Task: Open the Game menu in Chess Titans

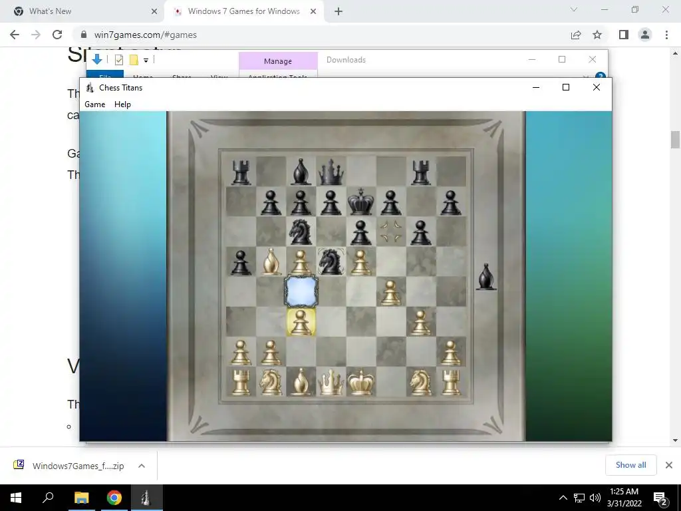Action: pos(94,104)
